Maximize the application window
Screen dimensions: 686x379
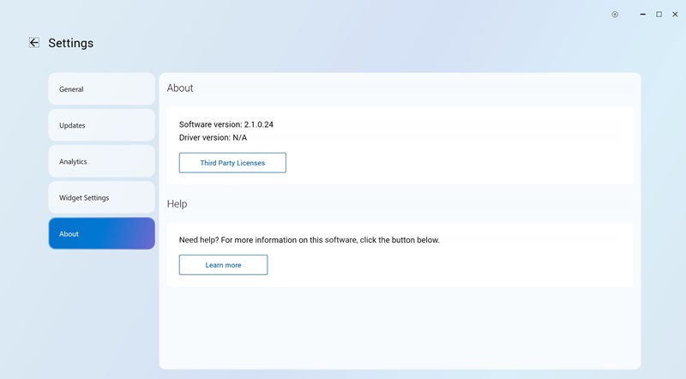(x=659, y=15)
